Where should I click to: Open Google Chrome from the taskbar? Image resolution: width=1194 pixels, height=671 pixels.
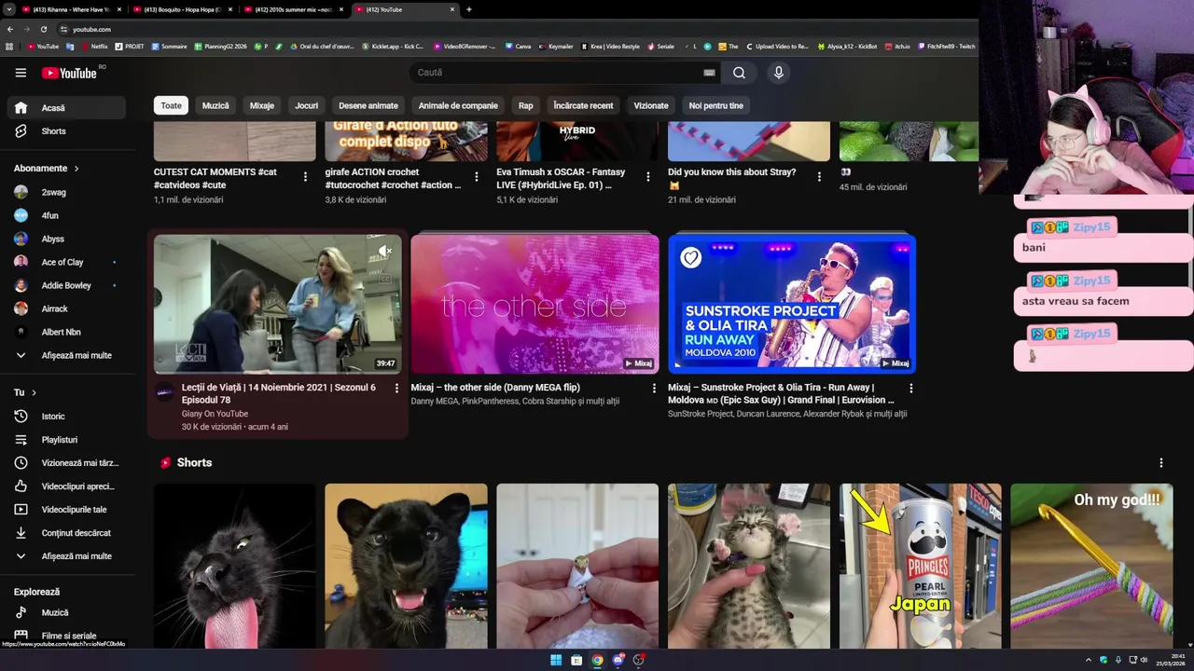click(597, 660)
